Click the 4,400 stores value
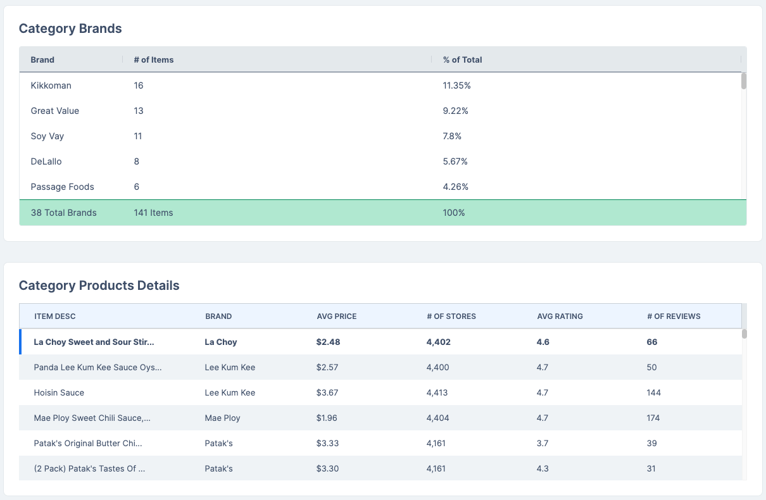 (438, 367)
